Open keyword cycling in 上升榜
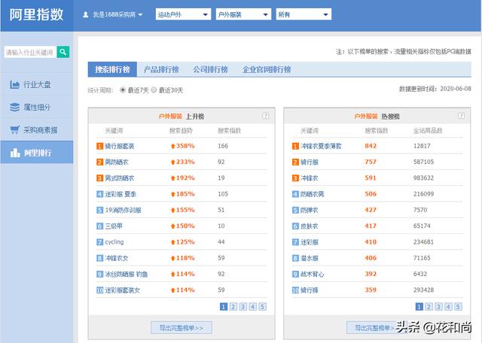482x343 pixels. pos(114,242)
